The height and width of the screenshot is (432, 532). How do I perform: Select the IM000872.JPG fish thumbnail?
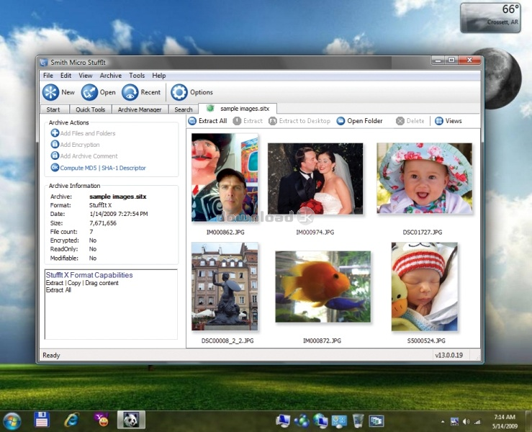click(323, 287)
